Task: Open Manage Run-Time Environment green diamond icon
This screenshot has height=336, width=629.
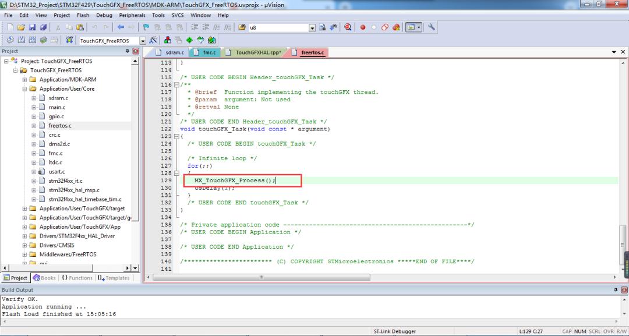Action: (189, 40)
